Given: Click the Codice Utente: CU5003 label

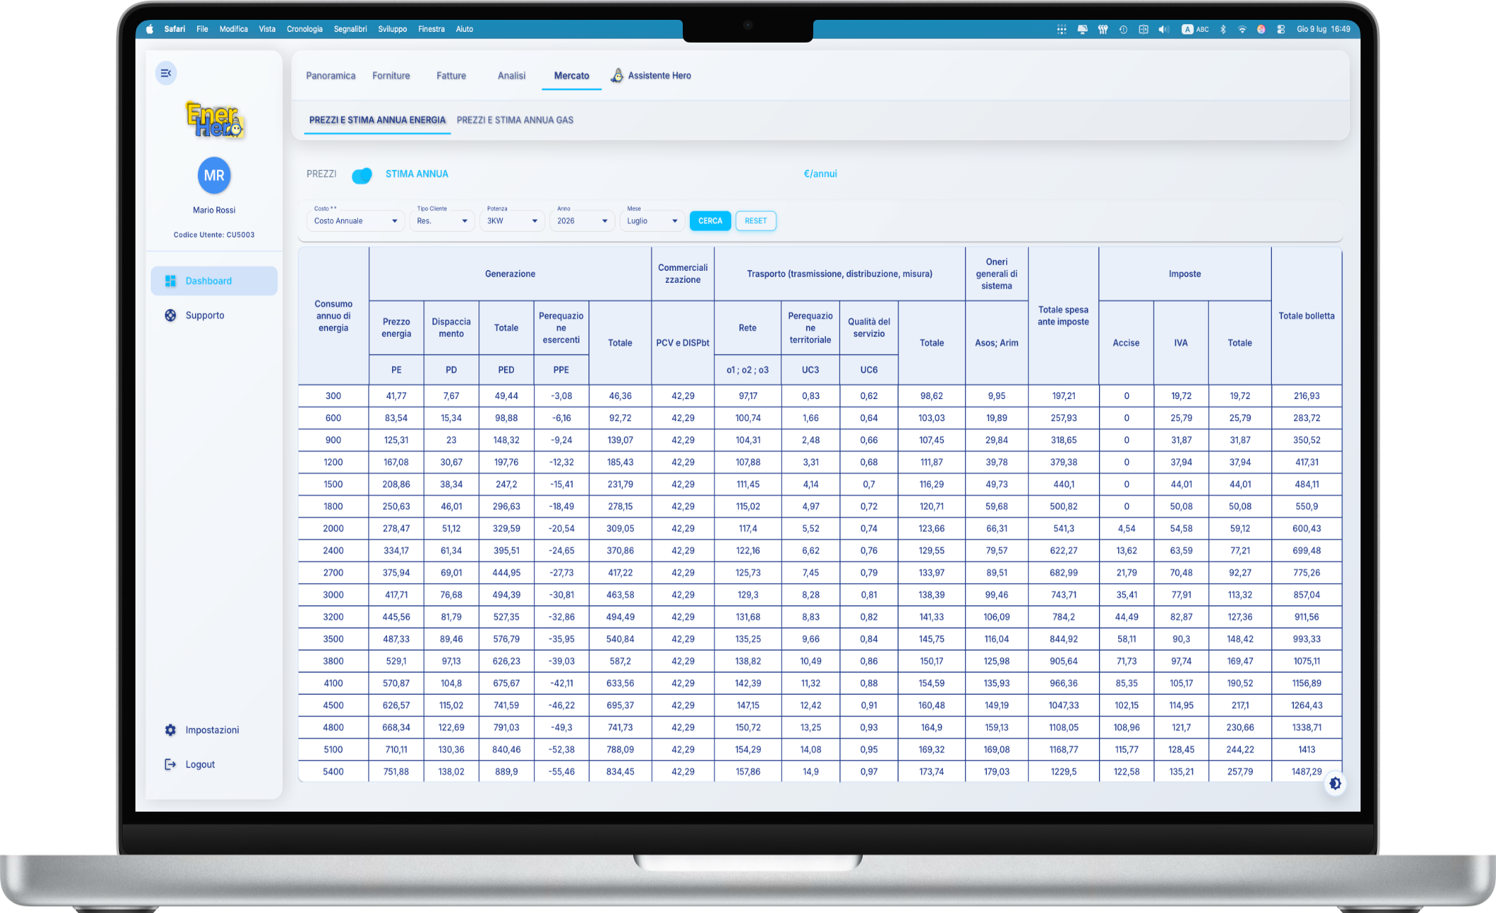Looking at the screenshot, I should (x=214, y=235).
